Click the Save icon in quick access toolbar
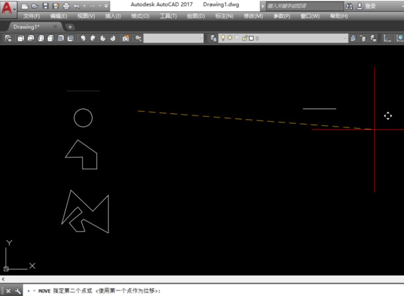 pyautogui.click(x=45, y=6)
